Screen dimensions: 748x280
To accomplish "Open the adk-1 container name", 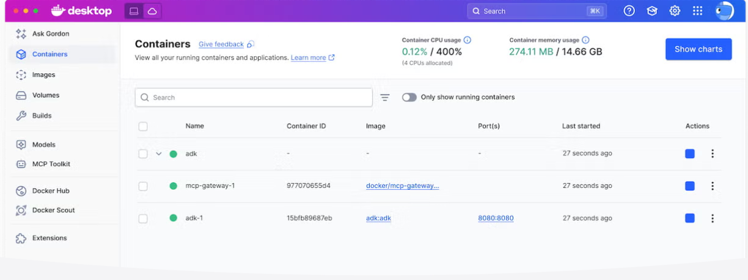I will pyautogui.click(x=194, y=218).
